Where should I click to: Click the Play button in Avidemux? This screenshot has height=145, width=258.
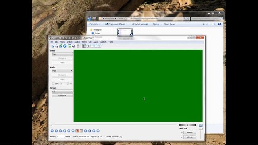point(52,130)
